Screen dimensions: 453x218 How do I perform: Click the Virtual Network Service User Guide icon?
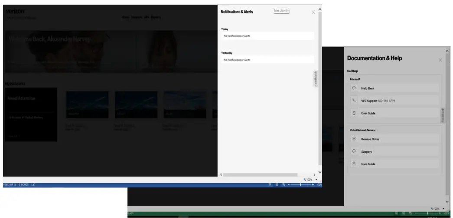coord(354,163)
